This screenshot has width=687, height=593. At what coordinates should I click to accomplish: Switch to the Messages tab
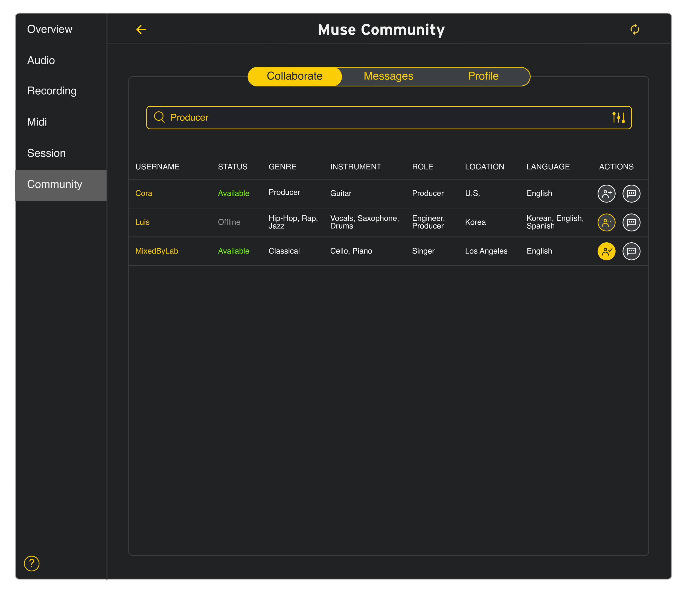pyautogui.click(x=387, y=75)
